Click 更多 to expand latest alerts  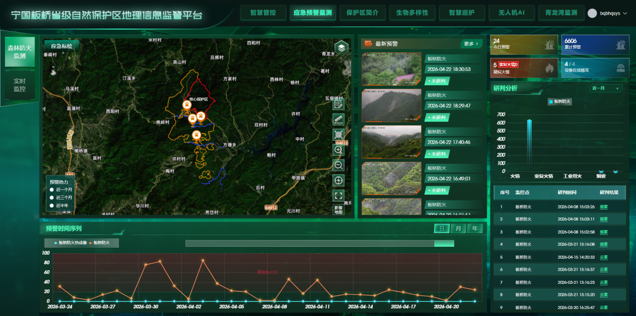[471, 44]
